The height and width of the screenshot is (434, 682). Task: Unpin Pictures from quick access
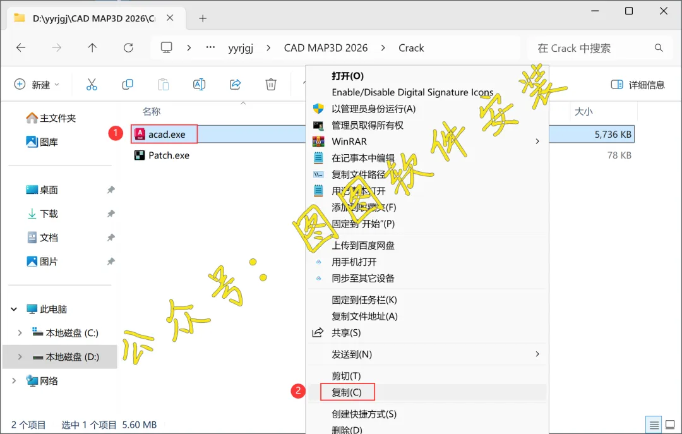(111, 262)
